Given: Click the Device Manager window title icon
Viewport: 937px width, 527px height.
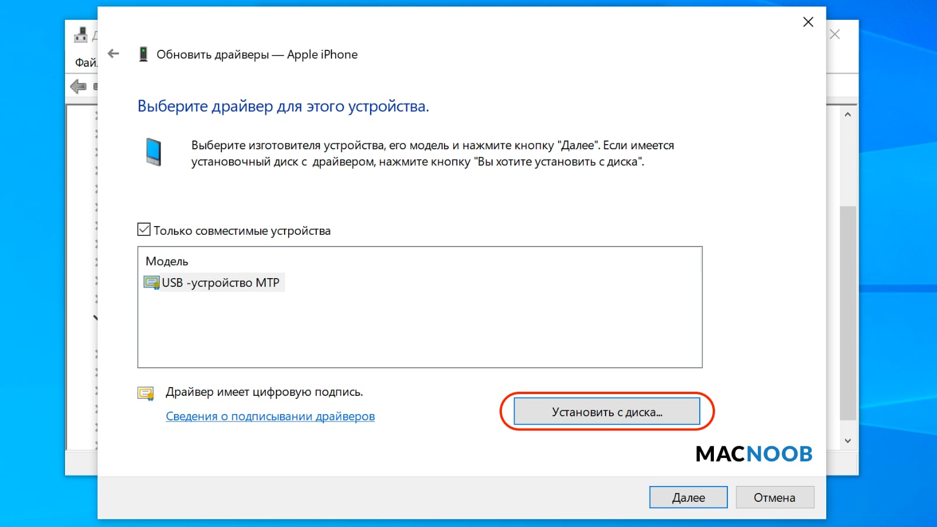Looking at the screenshot, I should 81,35.
